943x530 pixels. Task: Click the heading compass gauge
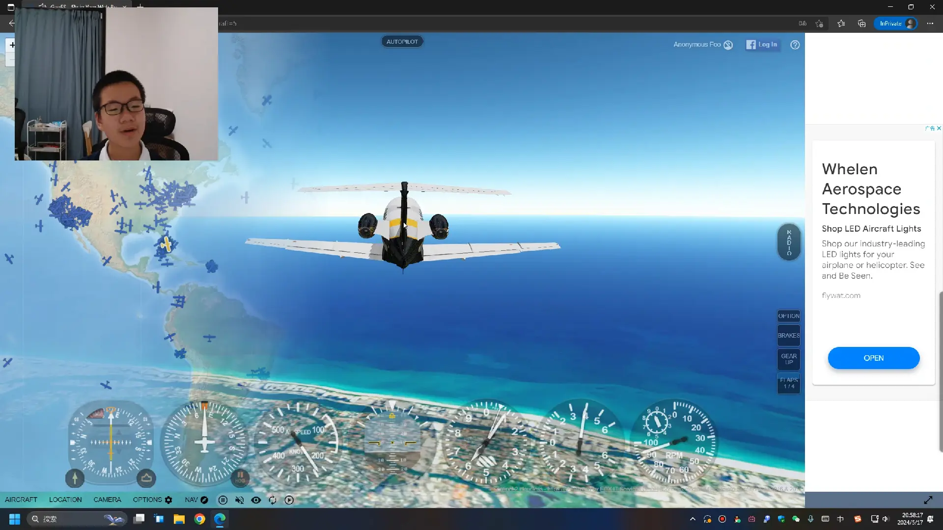click(x=204, y=443)
